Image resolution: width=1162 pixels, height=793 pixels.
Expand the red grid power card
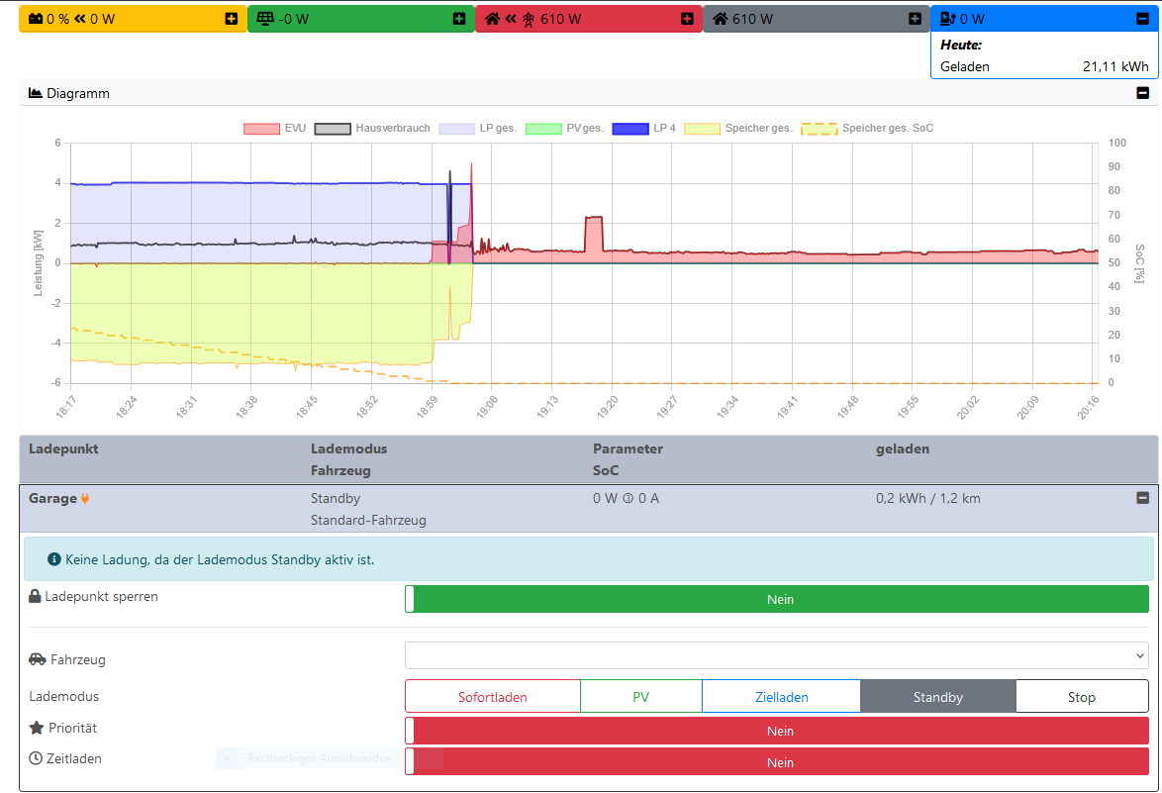tap(687, 19)
